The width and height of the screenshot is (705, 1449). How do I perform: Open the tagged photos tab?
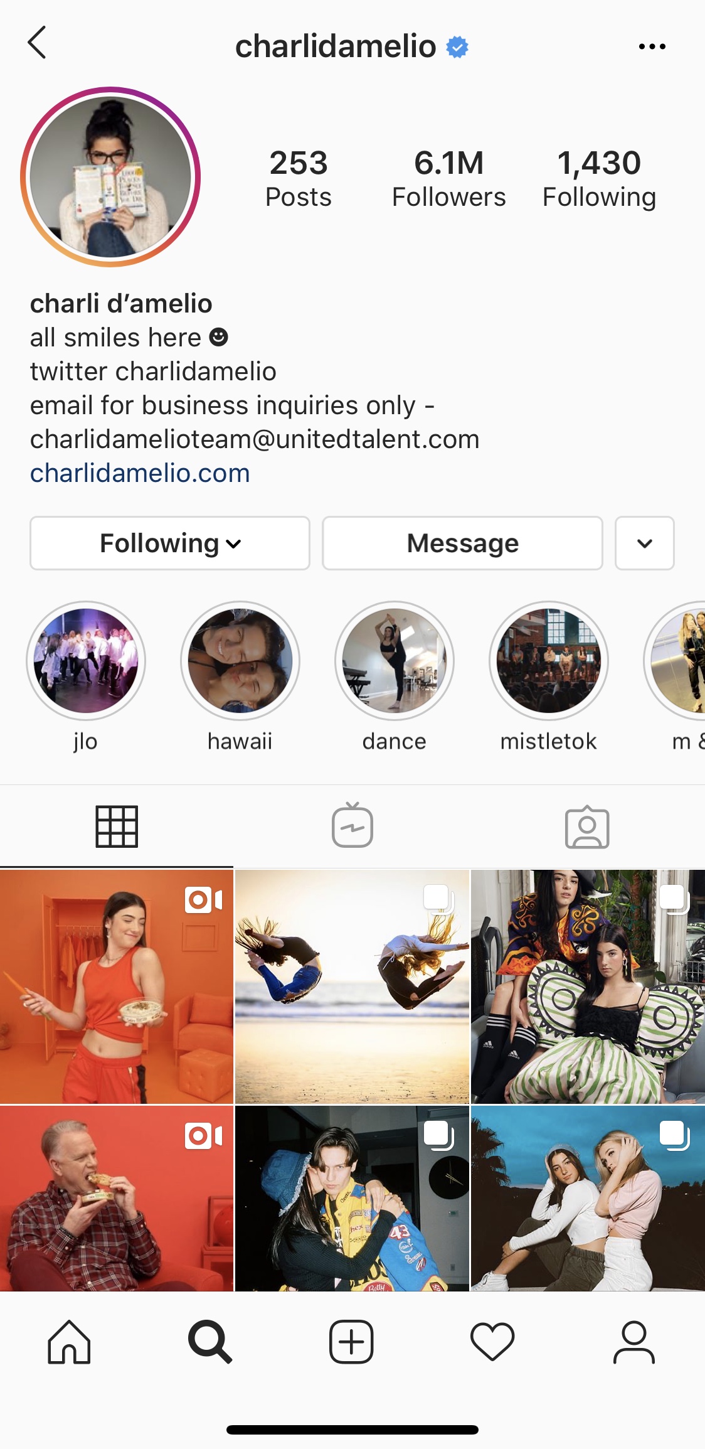pos(587,826)
